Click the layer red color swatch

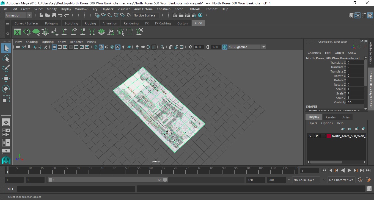pyautogui.click(x=329, y=136)
